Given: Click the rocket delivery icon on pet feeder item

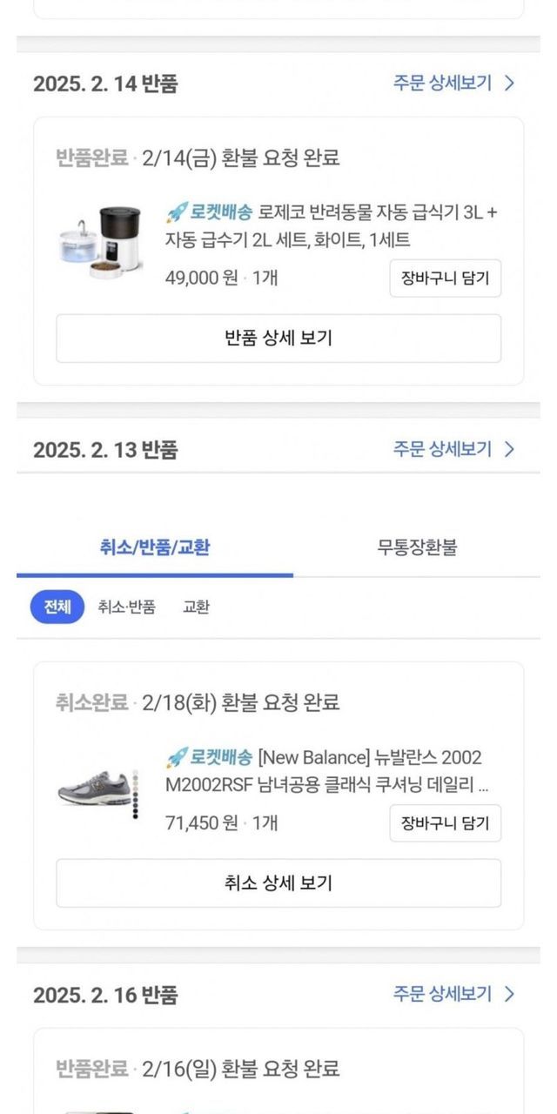Looking at the screenshot, I should [x=177, y=212].
